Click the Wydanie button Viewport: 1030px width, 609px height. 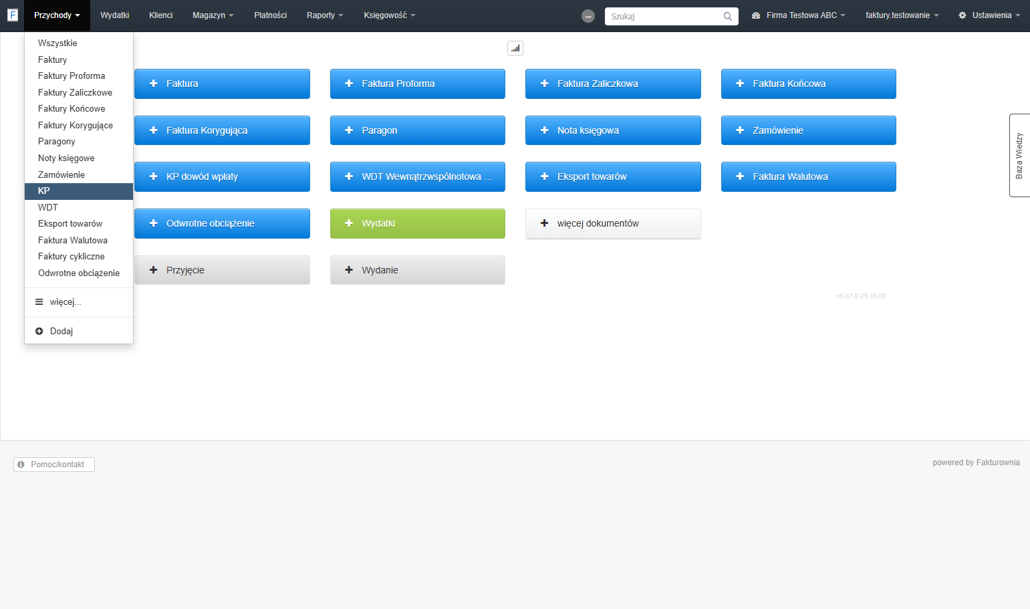tap(418, 270)
